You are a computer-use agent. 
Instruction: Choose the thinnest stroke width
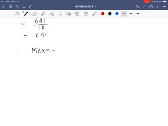point(124,14)
